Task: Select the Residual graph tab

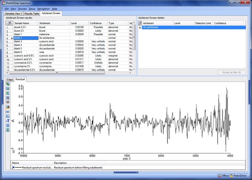Action: coord(20,79)
